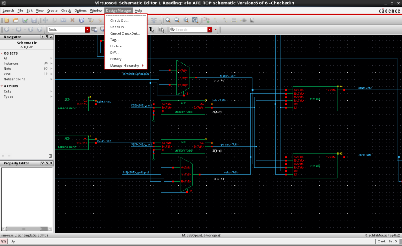Open the Help menu
402x246 pixels.
coord(138,11)
